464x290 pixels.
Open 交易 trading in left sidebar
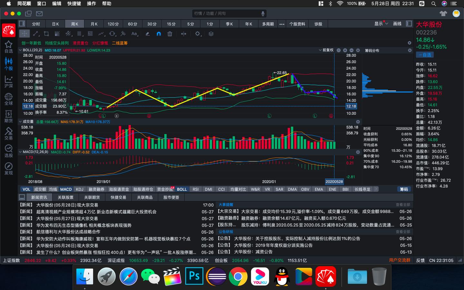9,134
